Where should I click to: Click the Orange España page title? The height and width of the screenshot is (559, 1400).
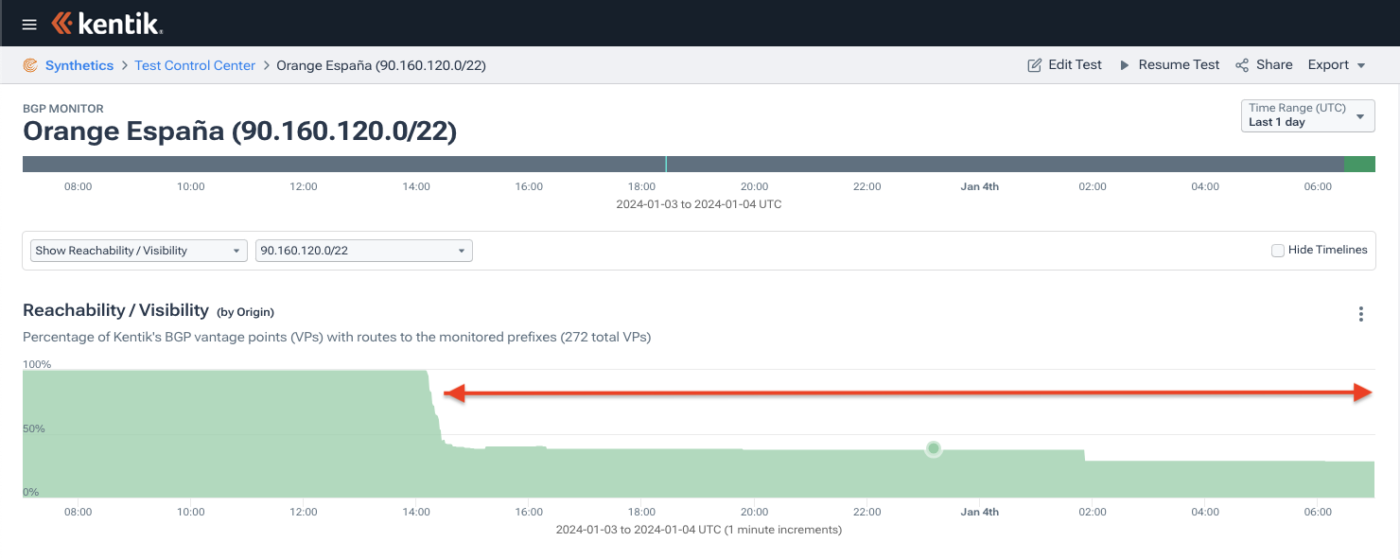(239, 131)
